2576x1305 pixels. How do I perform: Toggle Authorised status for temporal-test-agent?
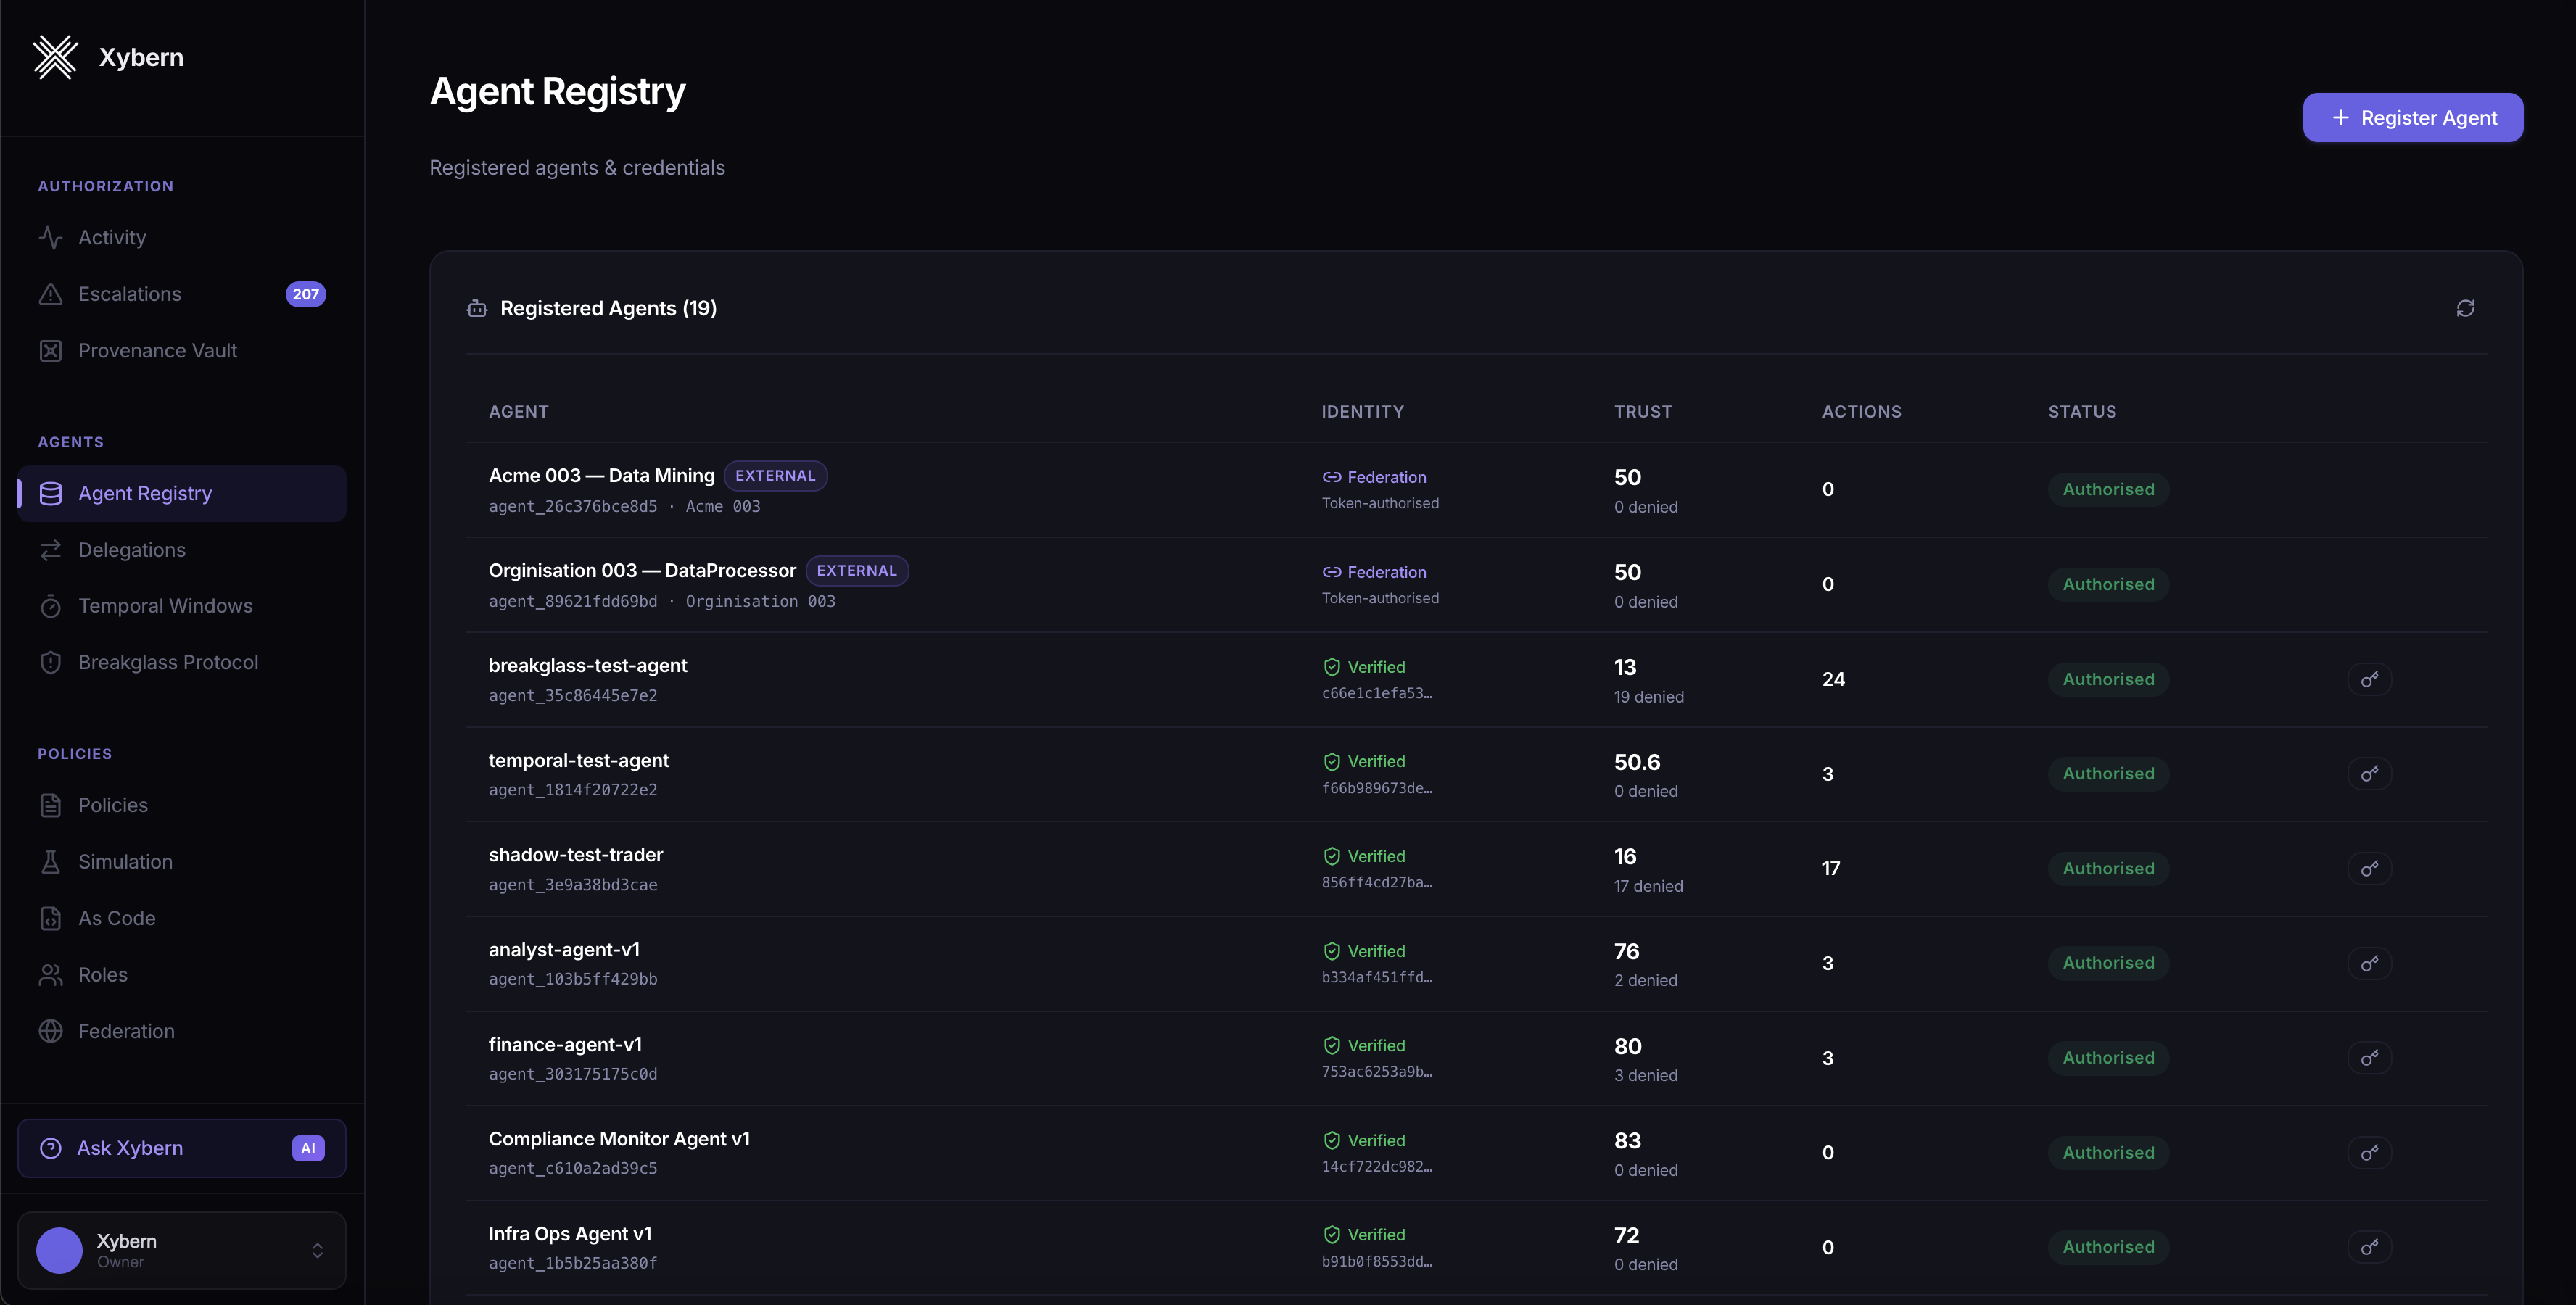(x=2107, y=772)
